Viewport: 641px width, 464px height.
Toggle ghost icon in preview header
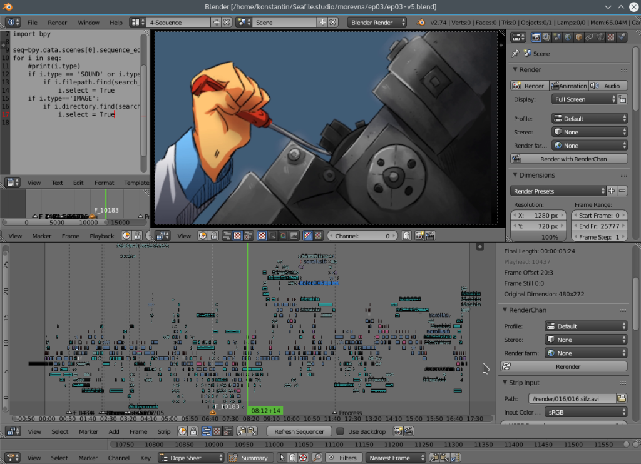coord(406,236)
